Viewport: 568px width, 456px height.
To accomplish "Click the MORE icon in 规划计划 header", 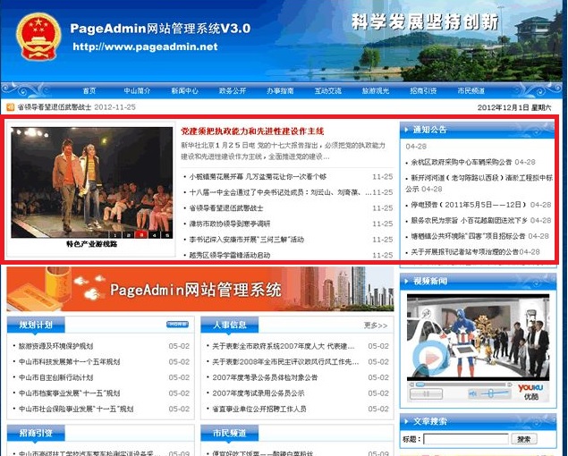I will (x=177, y=325).
